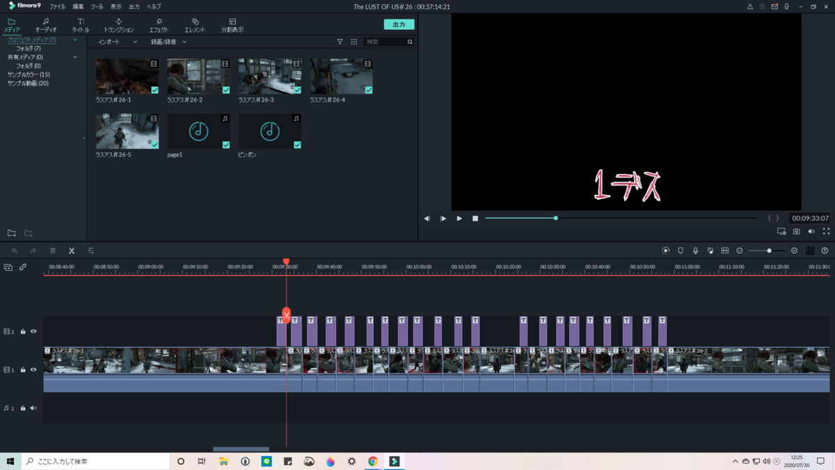
Task: Open preview quality display settings icon
Action: [781, 231]
